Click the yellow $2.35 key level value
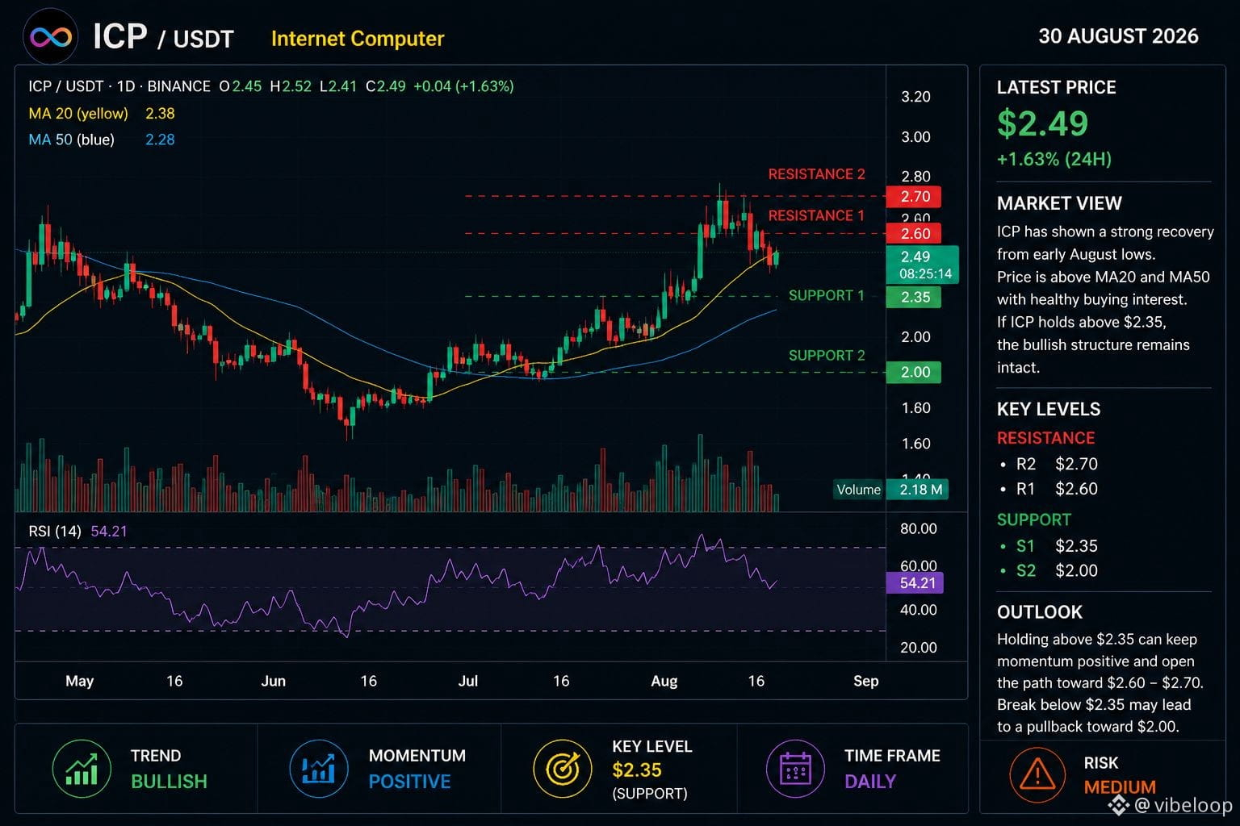Viewport: 1240px width, 826px height. [x=637, y=770]
